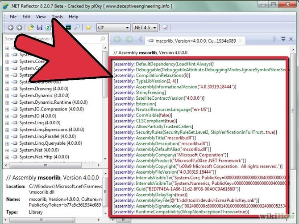The width and height of the screenshot is (299, 224).
Task: Open the Help menu
Action: pyautogui.click(x=74, y=17)
